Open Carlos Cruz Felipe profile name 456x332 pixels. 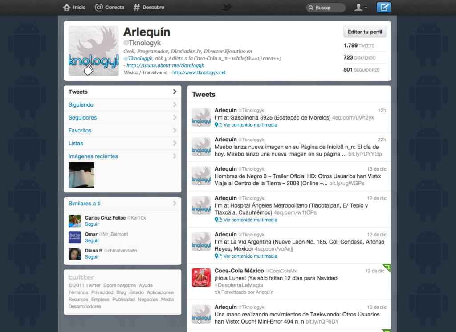tap(105, 218)
